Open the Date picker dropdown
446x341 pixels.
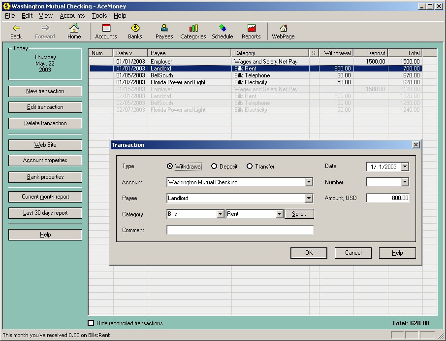click(405, 167)
